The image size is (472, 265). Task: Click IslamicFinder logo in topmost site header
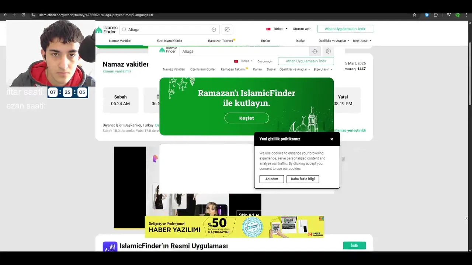(107, 29)
